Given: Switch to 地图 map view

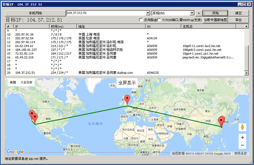Looking at the screenshot, I should 13,82.
